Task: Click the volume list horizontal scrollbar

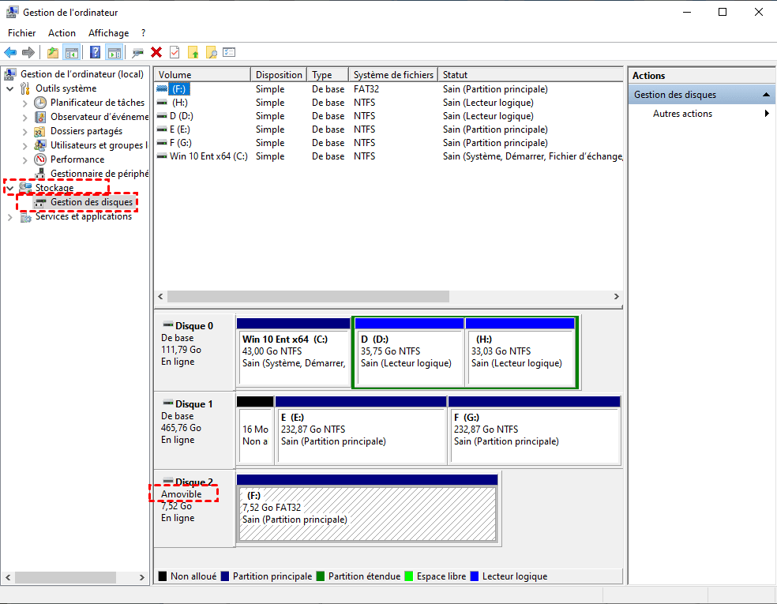Action: click(x=308, y=297)
